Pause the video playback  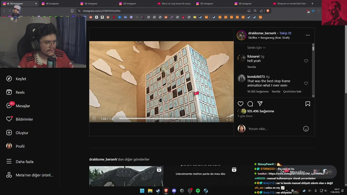click(x=94, y=119)
